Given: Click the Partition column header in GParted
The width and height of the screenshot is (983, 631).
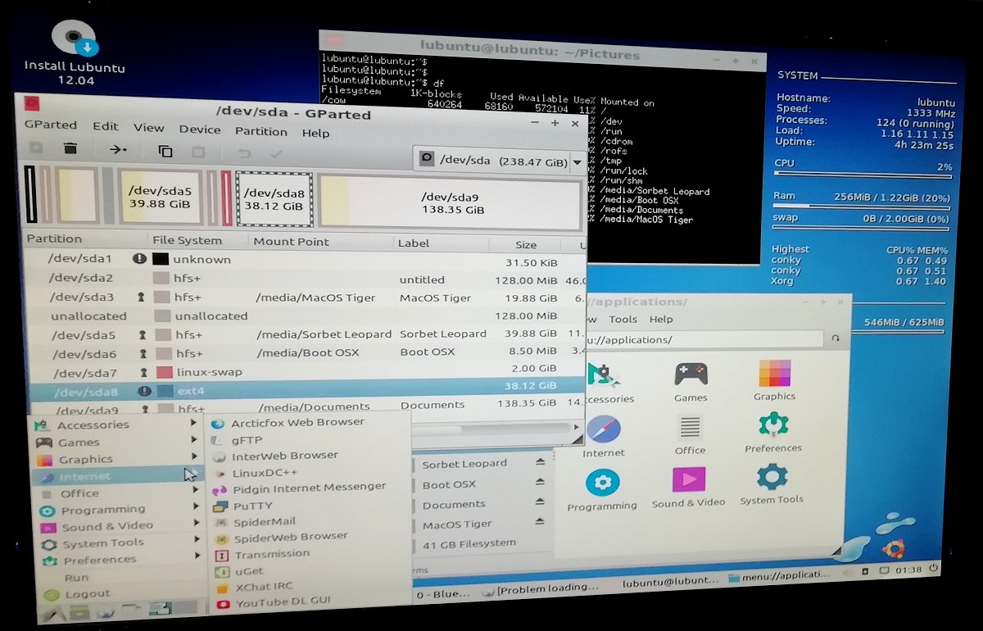Looking at the screenshot, I should click(54, 239).
